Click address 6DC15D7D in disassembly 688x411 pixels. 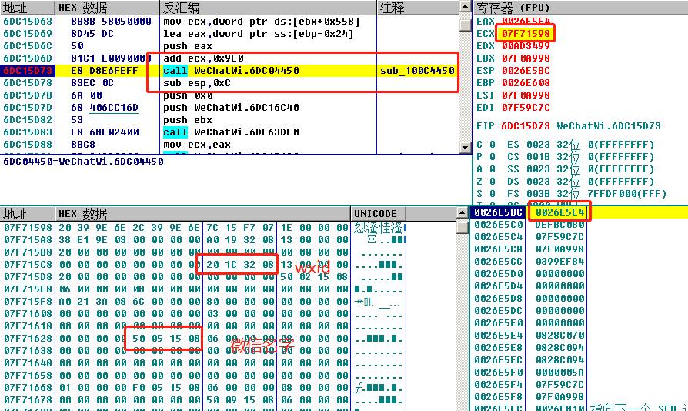point(28,108)
